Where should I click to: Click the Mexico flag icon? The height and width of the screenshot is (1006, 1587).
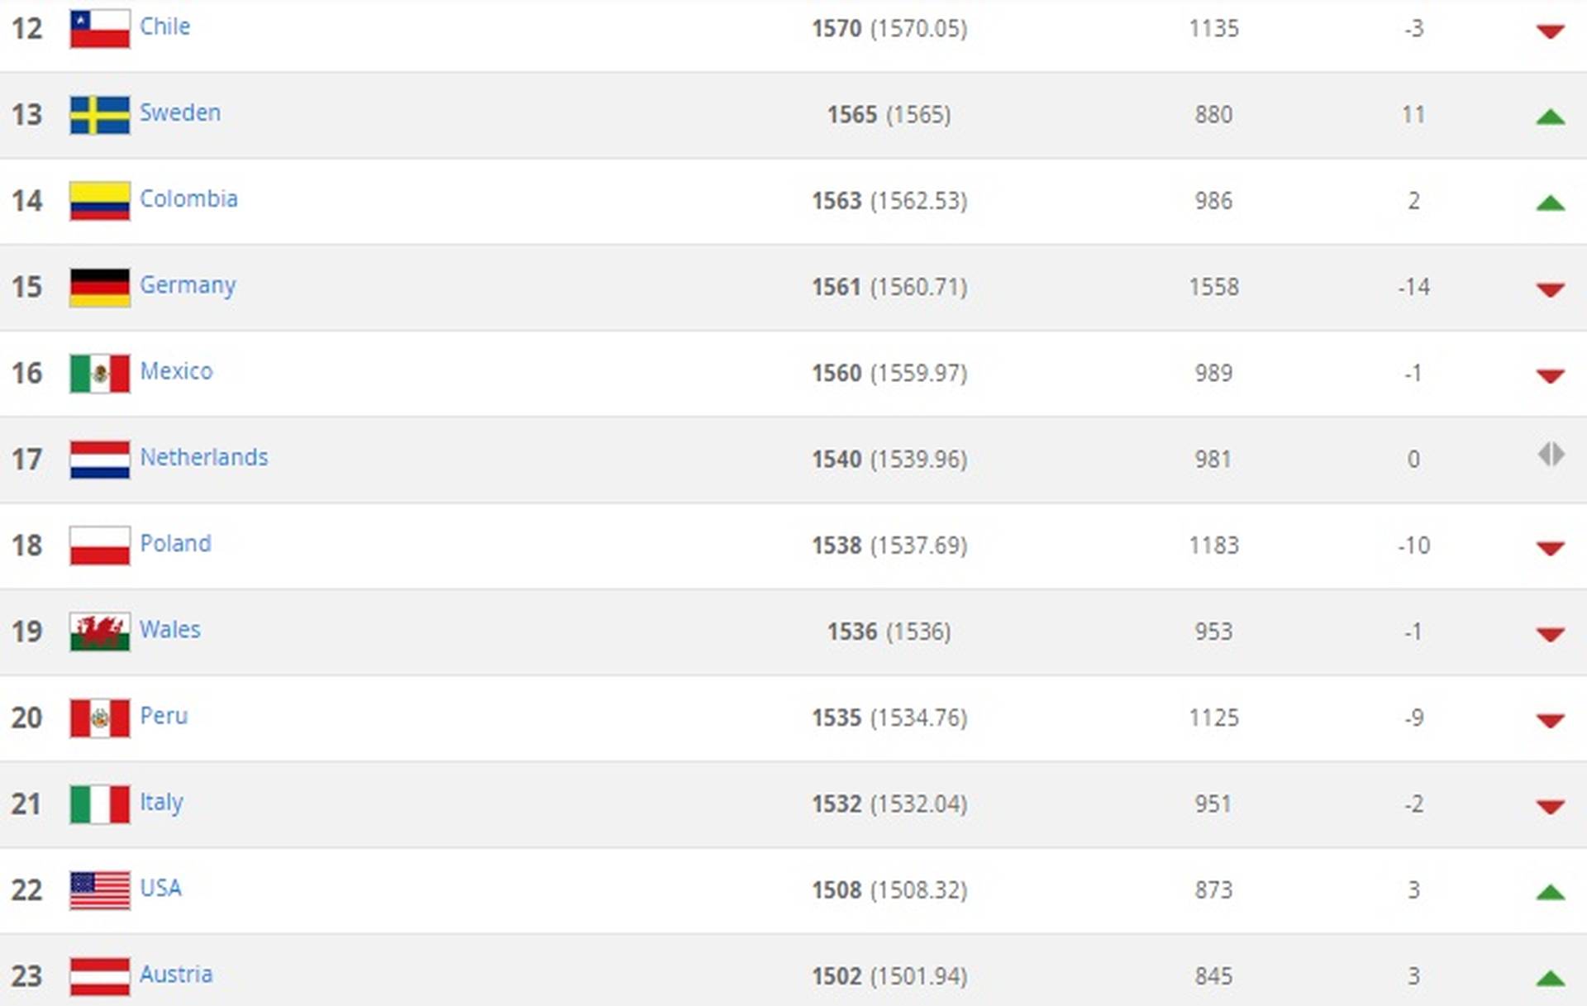coord(99,374)
